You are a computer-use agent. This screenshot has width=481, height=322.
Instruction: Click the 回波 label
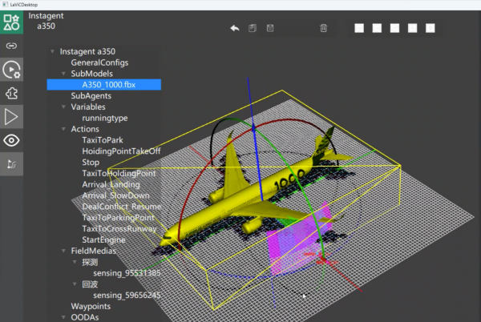pyautogui.click(x=90, y=284)
